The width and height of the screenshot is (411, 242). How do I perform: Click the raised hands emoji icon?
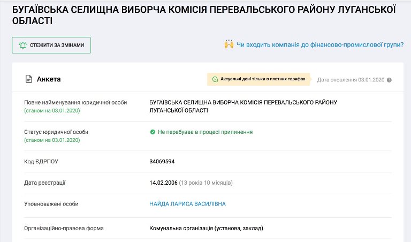tap(229, 44)
